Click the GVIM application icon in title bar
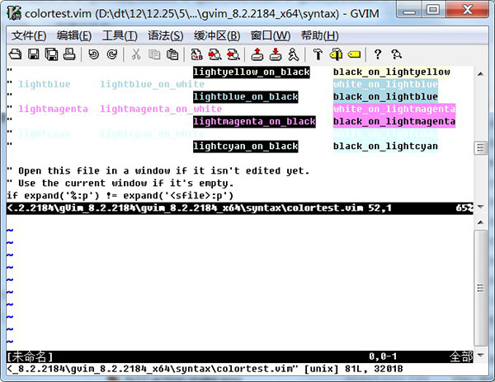 (x=14, y=13)
